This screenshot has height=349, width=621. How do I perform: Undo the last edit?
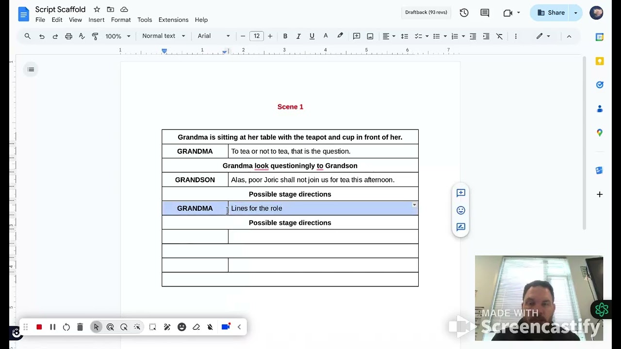pyautogui.click(x=42, y=36)
